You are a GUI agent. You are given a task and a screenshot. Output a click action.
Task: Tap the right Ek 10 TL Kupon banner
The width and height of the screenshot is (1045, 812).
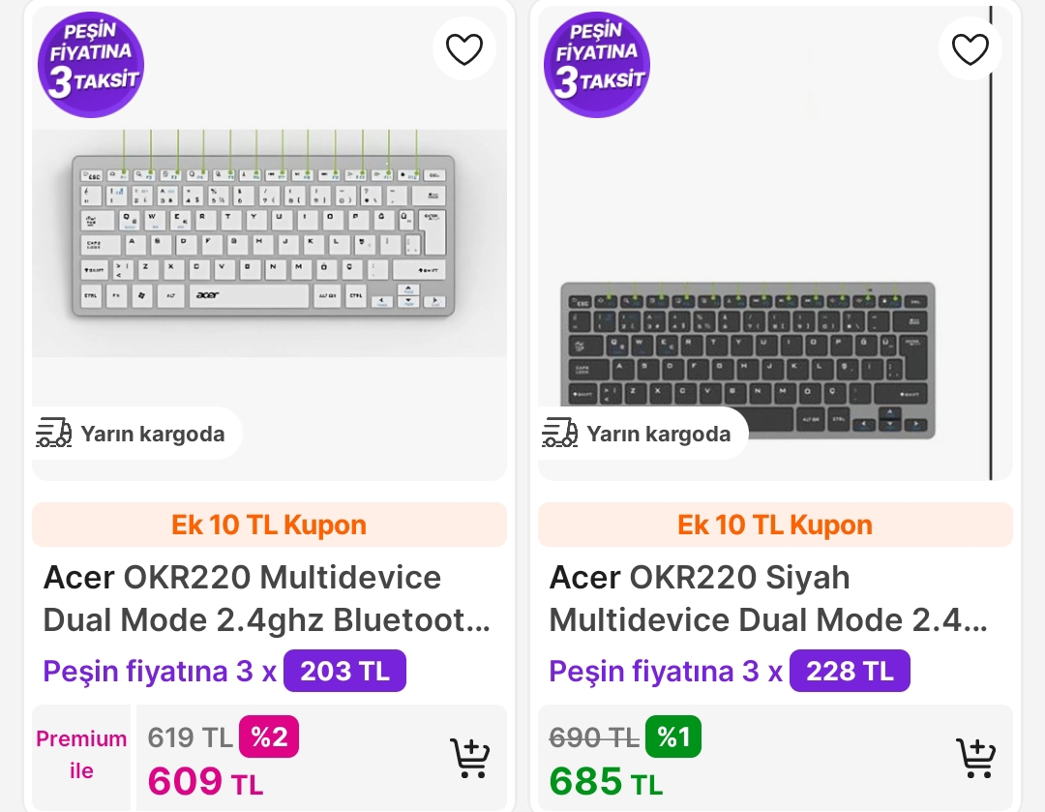coord(775,525)
